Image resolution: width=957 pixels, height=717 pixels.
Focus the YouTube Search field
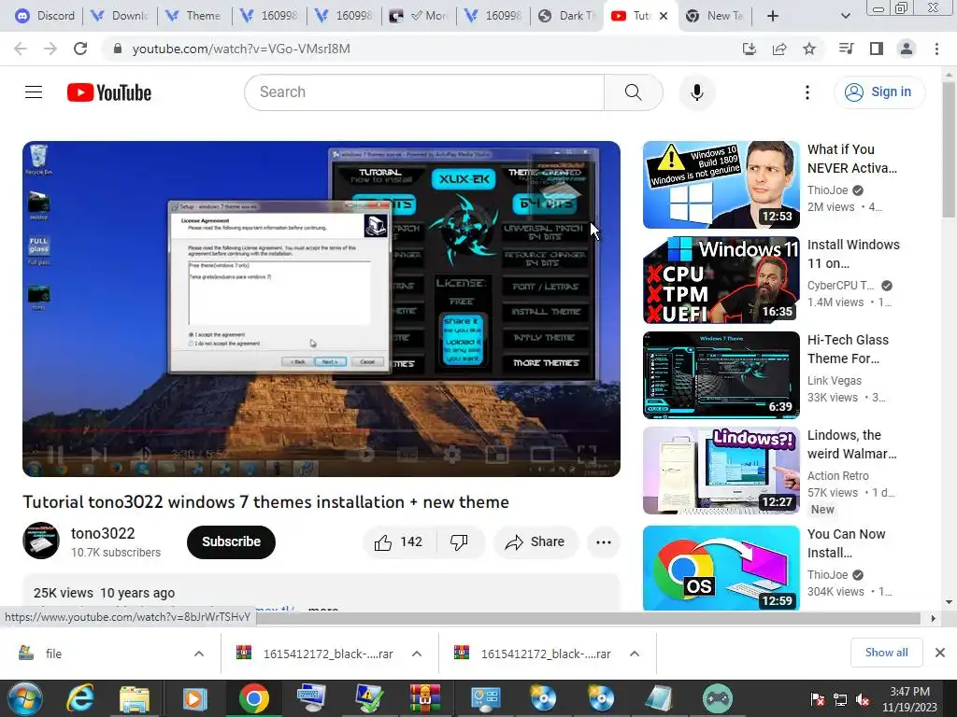tap(424, 92)
